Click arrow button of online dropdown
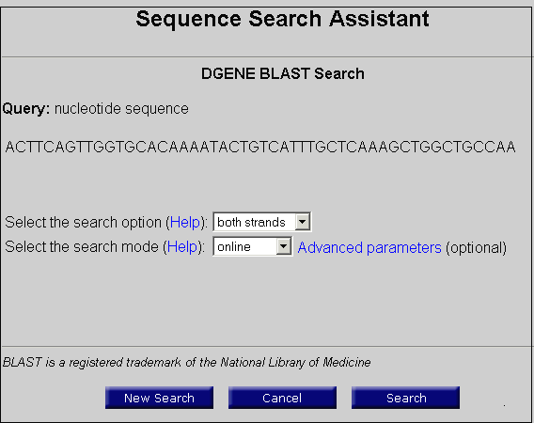Viewport: 534px width, 423px height. tap(283, 246)
